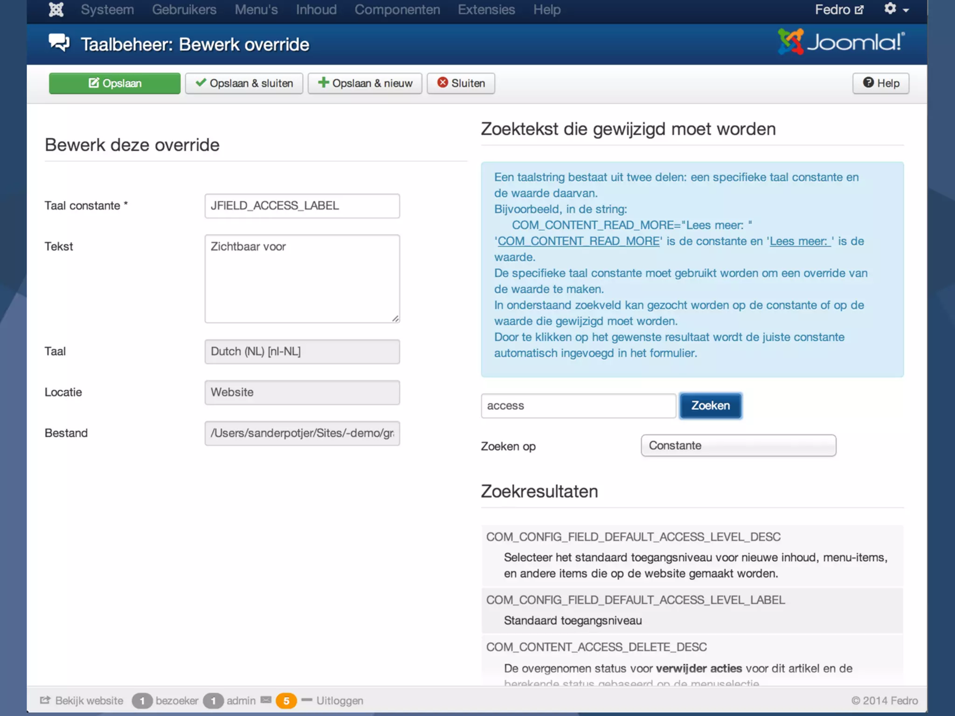Viewport: 955px width, 716px height.
Task: Open the Help question mark button
Action: point(880,83)
